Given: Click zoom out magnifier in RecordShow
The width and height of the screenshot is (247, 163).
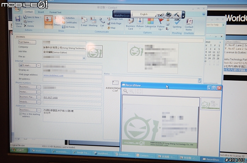Looking at the screenshot, I should (x=132, y=91).
